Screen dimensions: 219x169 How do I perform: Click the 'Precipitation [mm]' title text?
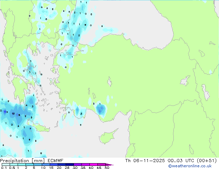[22, 161]
